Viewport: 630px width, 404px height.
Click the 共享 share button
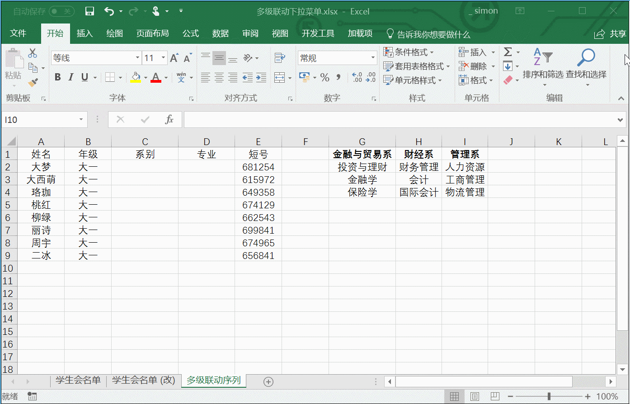tap(610, 34)
